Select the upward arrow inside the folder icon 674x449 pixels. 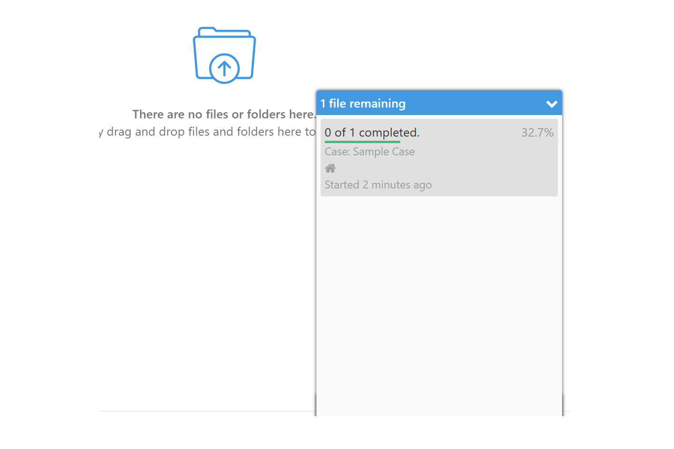pos(224,67)
